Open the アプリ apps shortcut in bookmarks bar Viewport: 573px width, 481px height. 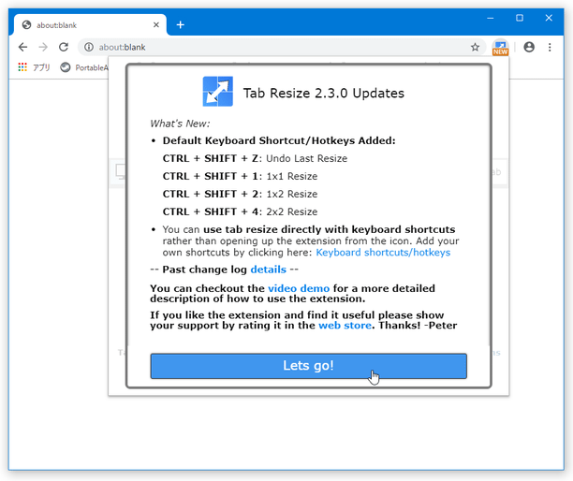point(34,67)
